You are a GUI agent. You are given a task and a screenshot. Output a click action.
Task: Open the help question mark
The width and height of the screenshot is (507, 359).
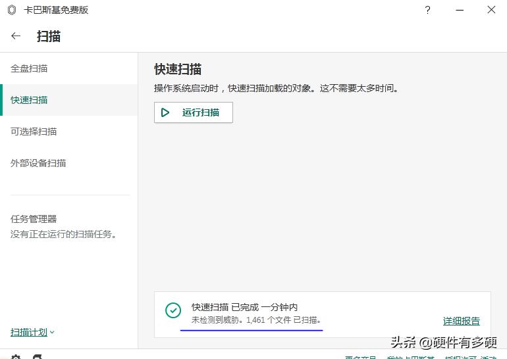coord(427,10)
